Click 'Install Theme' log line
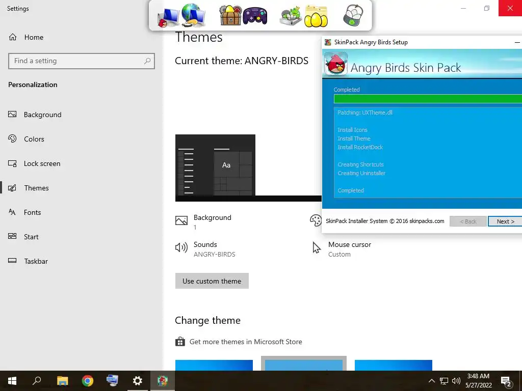Screen dimensions: 522x391 point(354,138)
